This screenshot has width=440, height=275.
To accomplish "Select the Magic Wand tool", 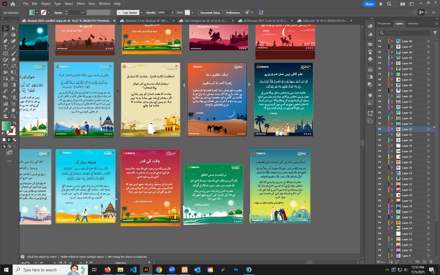I will (x=5, y=35).
